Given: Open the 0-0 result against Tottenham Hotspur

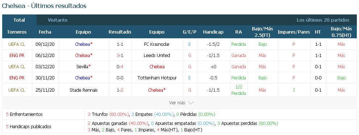Looking at the screenshot, I should pyautogui.click(x=120, y=78).
